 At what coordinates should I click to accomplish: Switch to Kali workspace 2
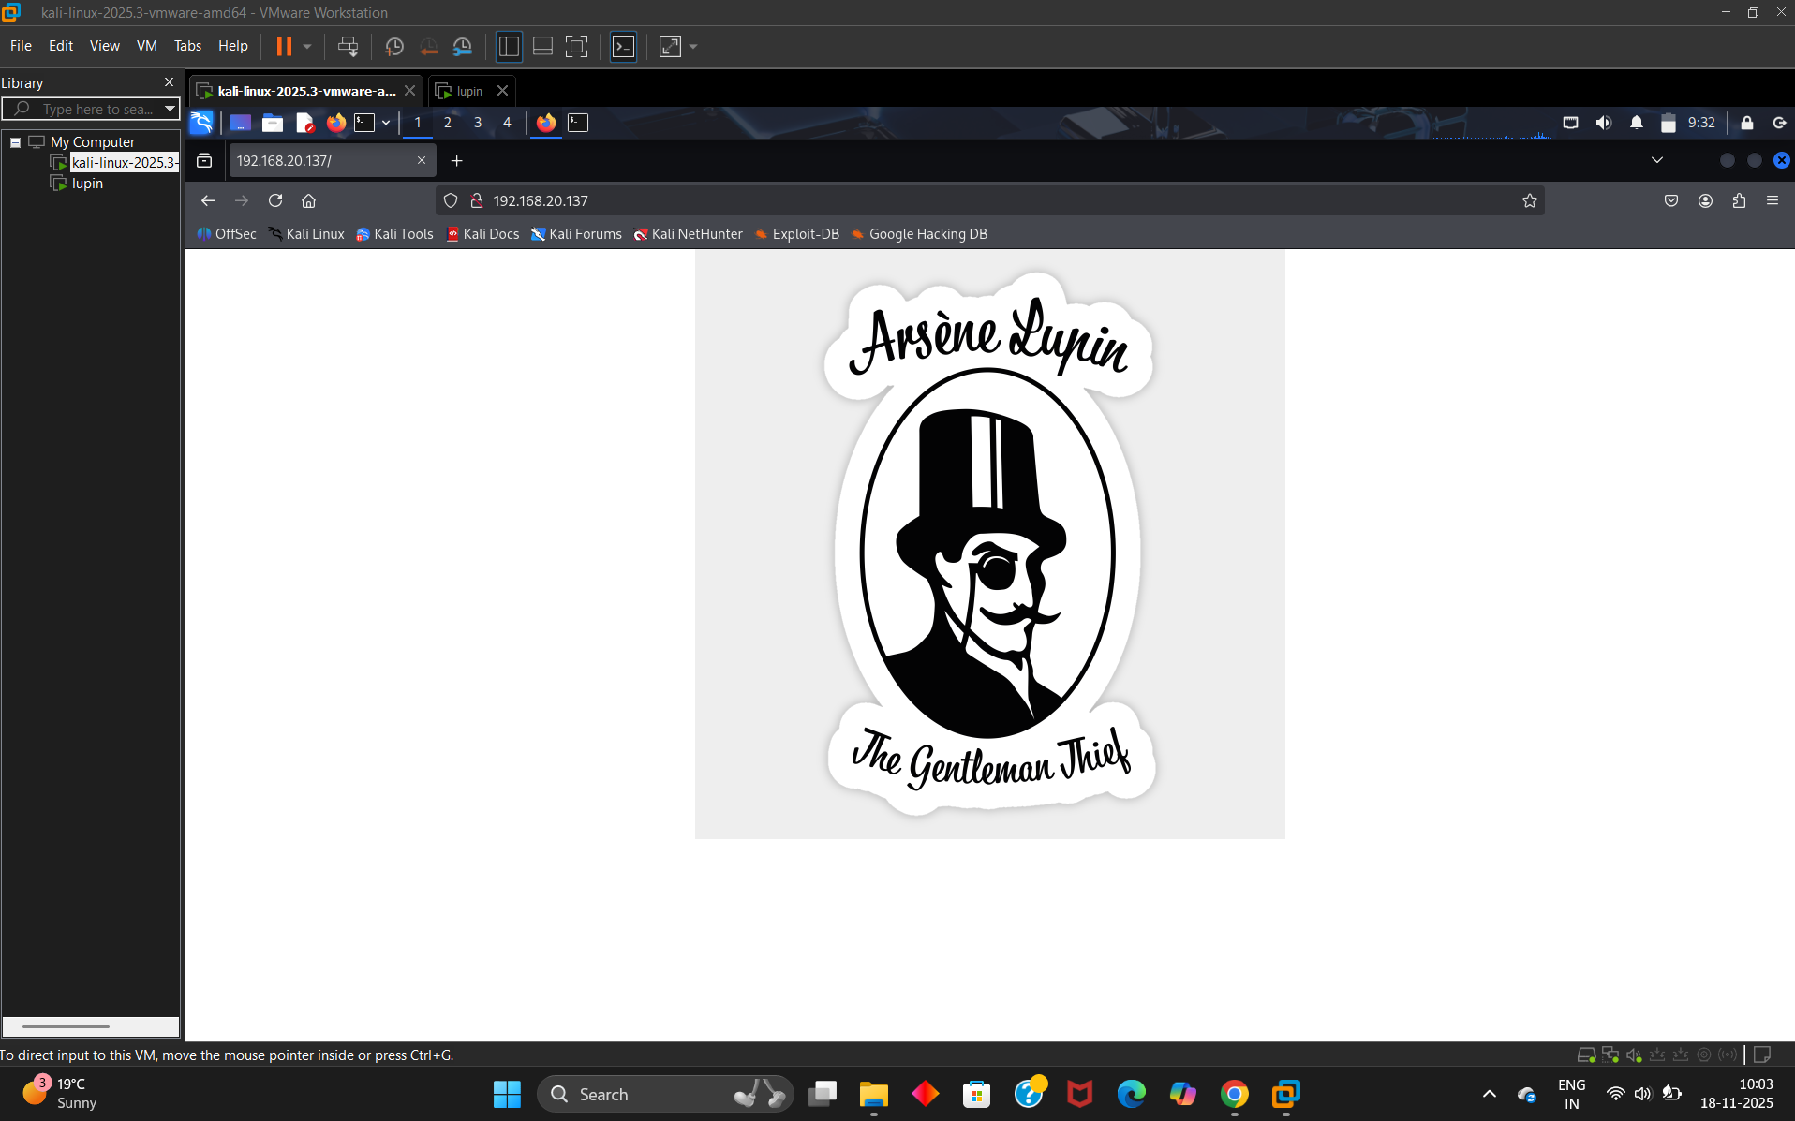(x=448, y=123)
